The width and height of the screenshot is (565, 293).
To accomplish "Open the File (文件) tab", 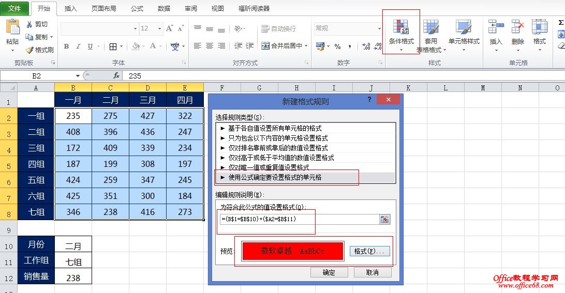I will click(x=14, y=8).
